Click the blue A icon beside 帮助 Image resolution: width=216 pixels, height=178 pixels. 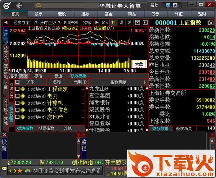tap(175, 5)
